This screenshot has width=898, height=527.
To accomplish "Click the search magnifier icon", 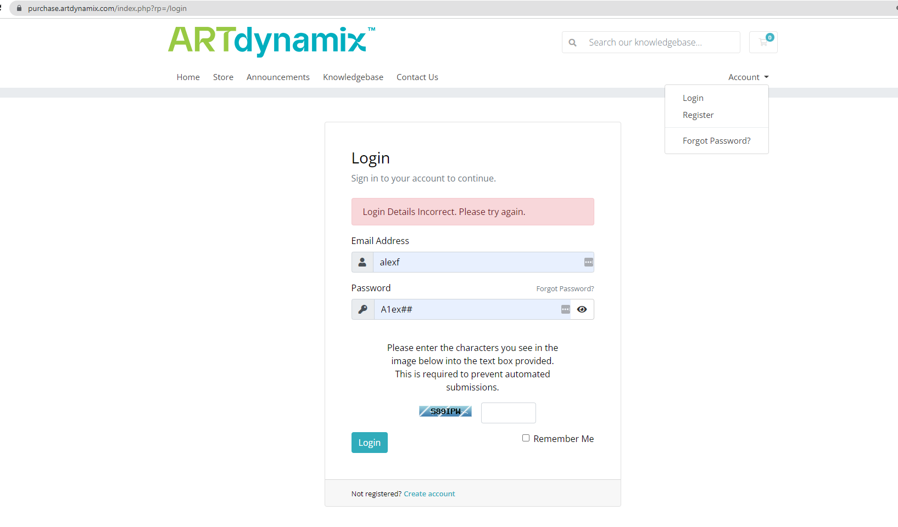I will click(572, 42).
